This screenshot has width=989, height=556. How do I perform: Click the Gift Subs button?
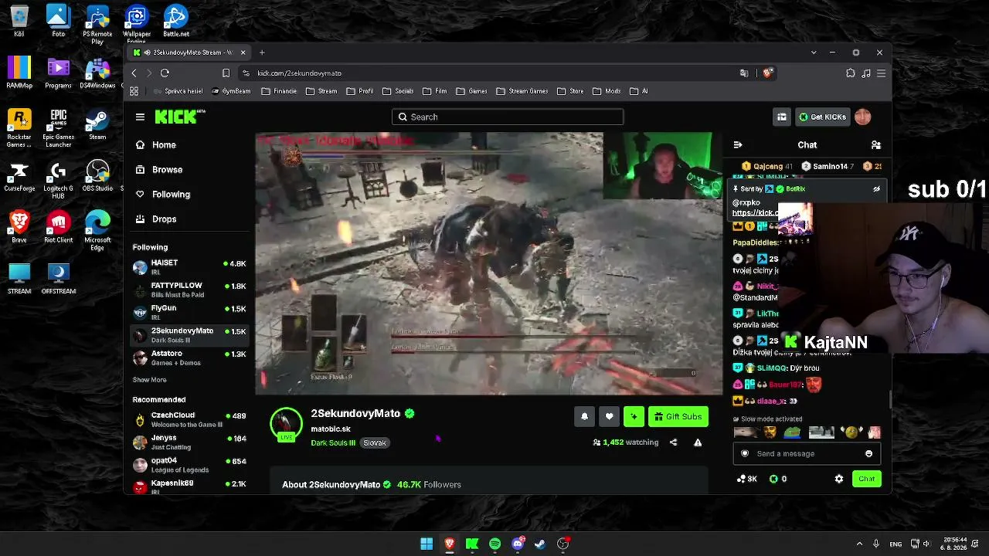(678, 417)
